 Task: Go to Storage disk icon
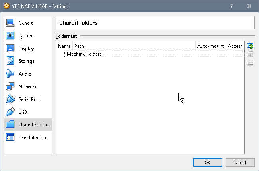10,61
